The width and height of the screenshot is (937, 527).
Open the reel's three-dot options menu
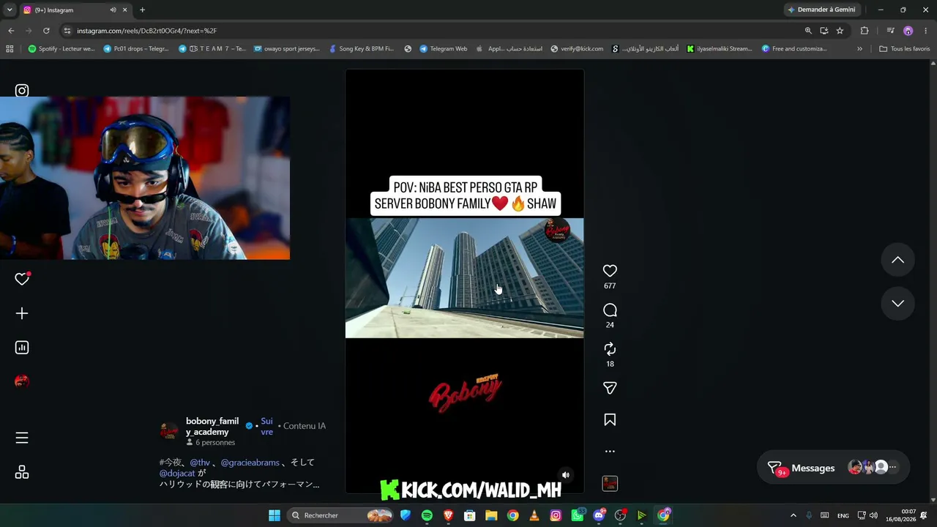click(x=610, y=451)
